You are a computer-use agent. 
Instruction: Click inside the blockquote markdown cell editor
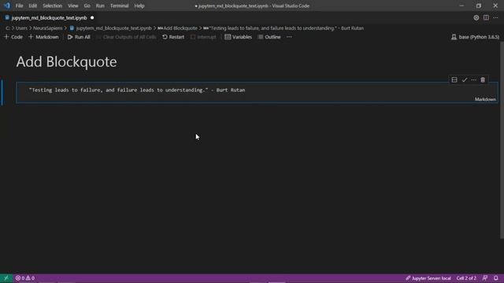pyautogui.click(x=257, y=93)
